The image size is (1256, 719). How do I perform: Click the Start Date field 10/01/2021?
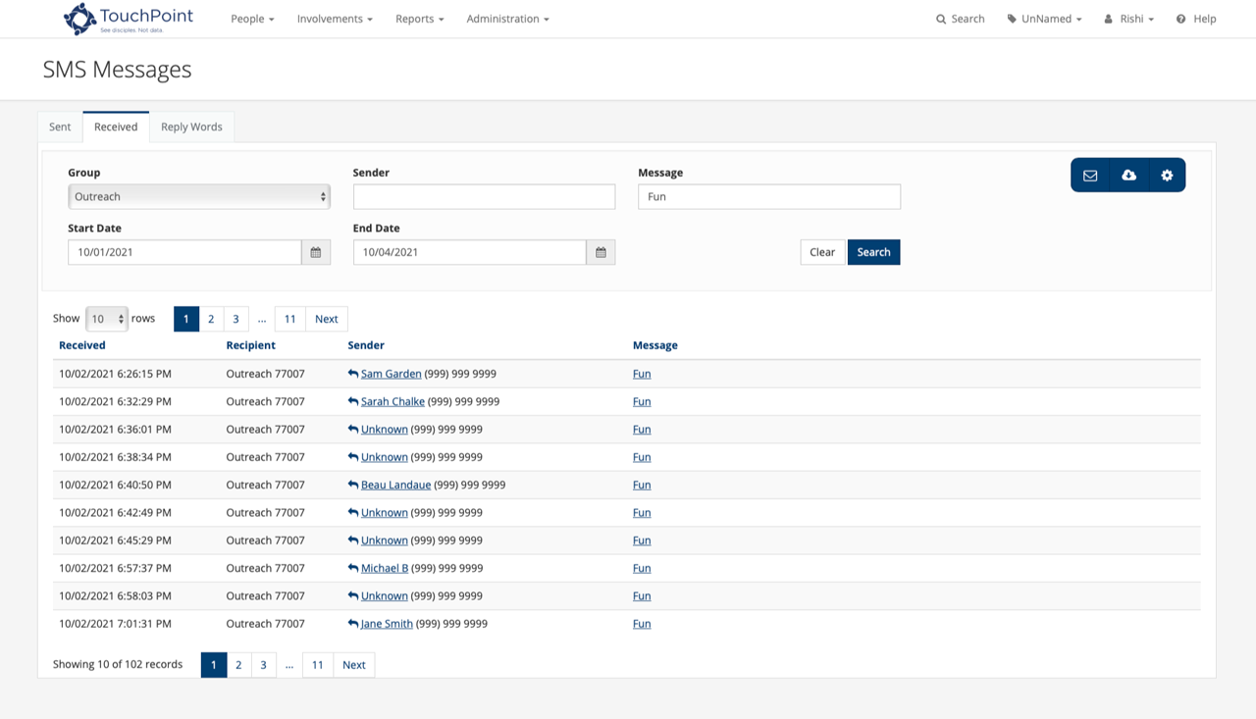pos(184,252)
